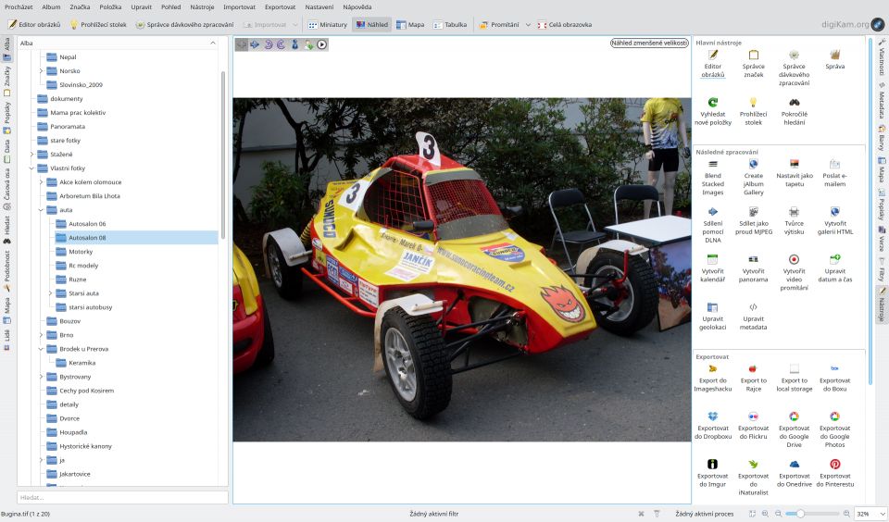Expand the Starsi auta folder

point(50,293)
